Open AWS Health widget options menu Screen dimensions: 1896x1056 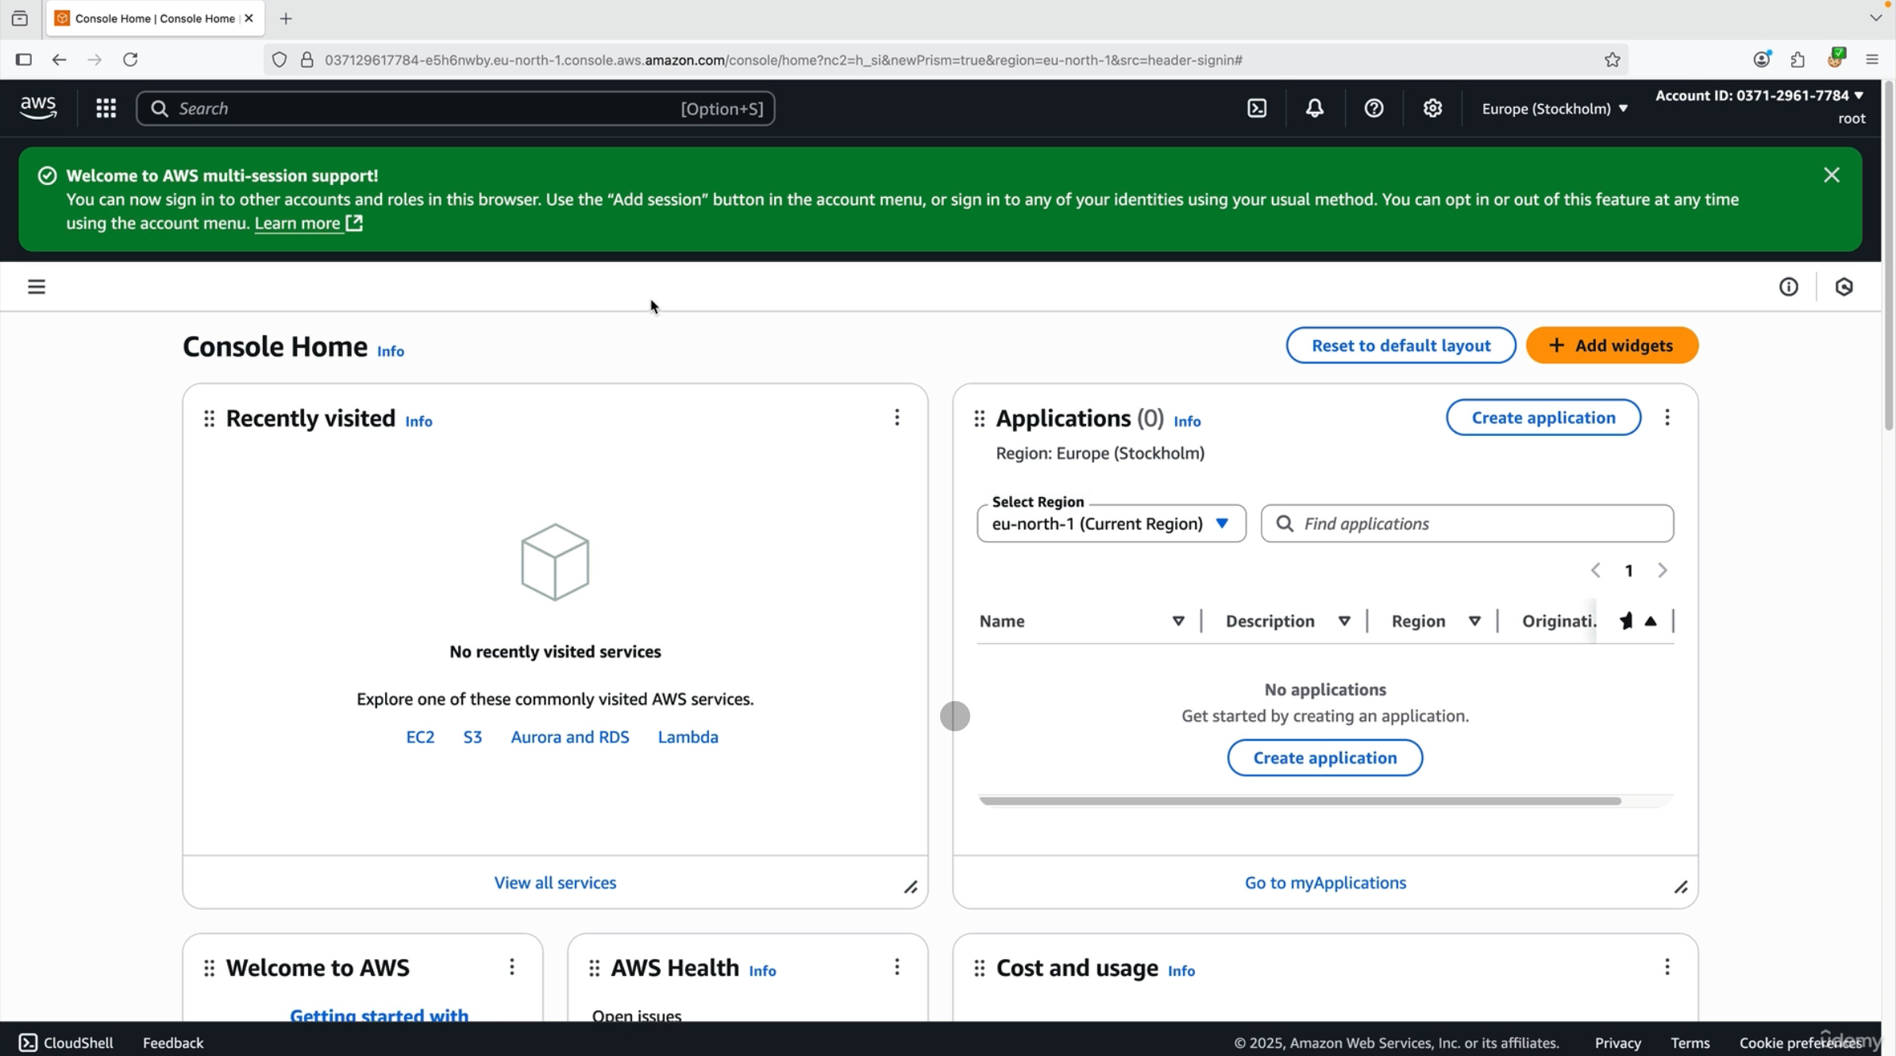coord(897,967)
